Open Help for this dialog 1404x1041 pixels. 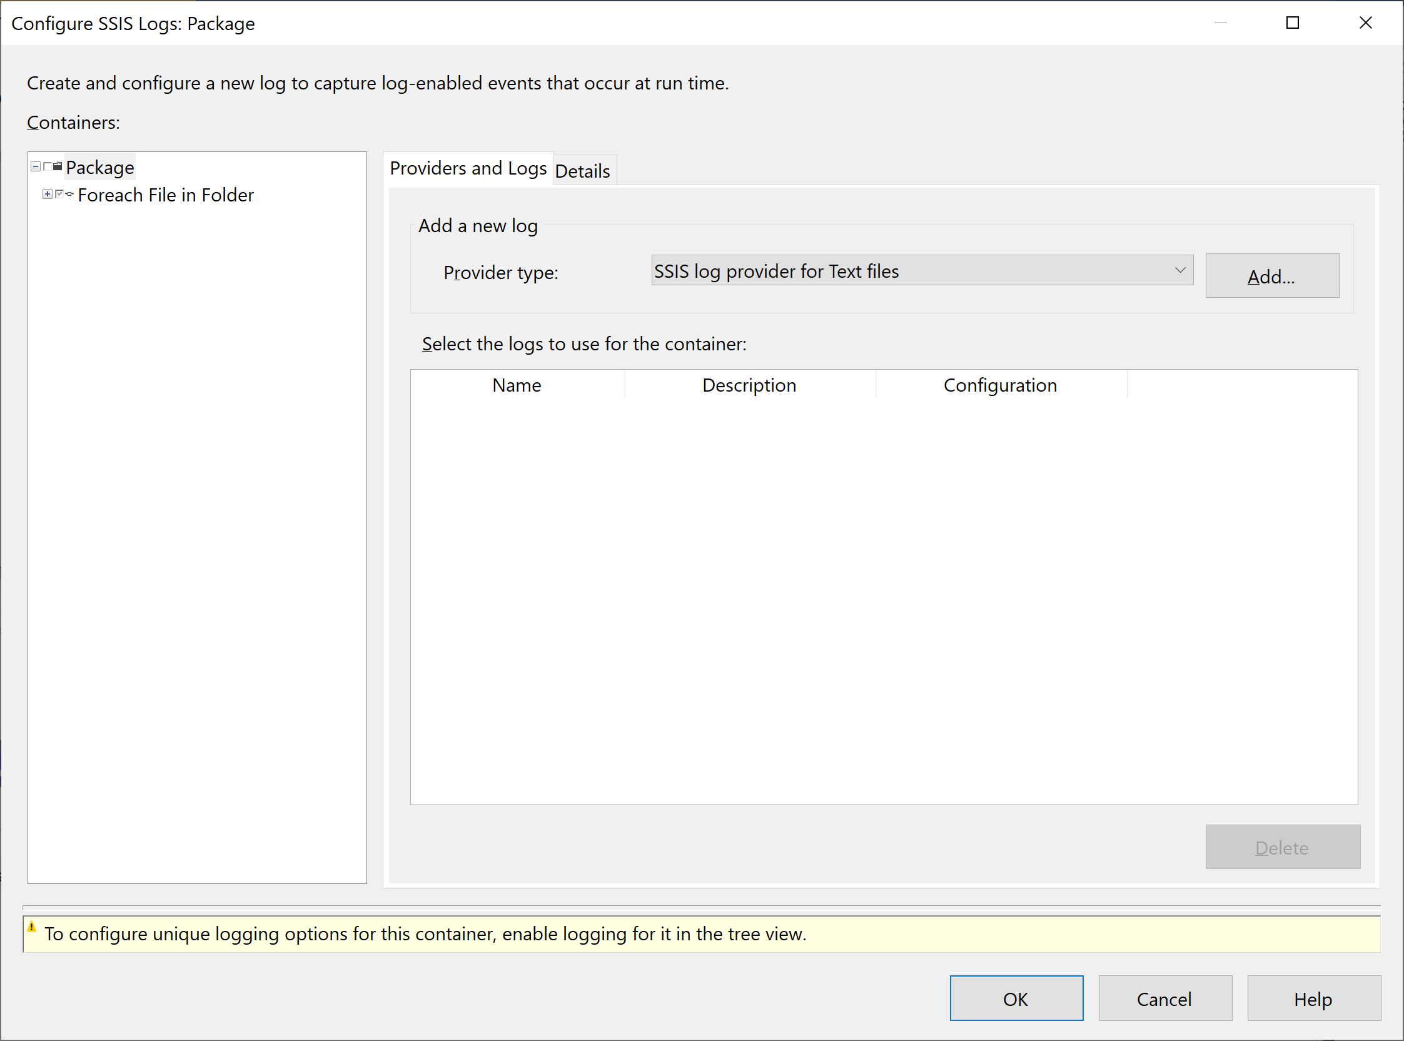pos(1313,999)
